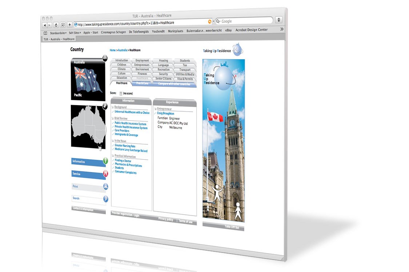Reload the page with the refresh button
The height and width of the screenshot is (272, 409).
[x=56, y=25]
